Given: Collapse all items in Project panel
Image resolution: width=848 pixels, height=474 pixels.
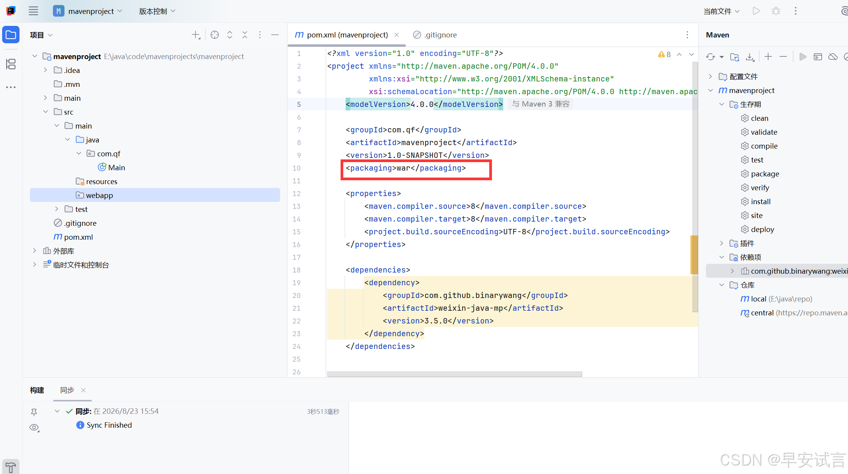Looking at the screenshot, I should pyautogui.click(x=245, y=35).
